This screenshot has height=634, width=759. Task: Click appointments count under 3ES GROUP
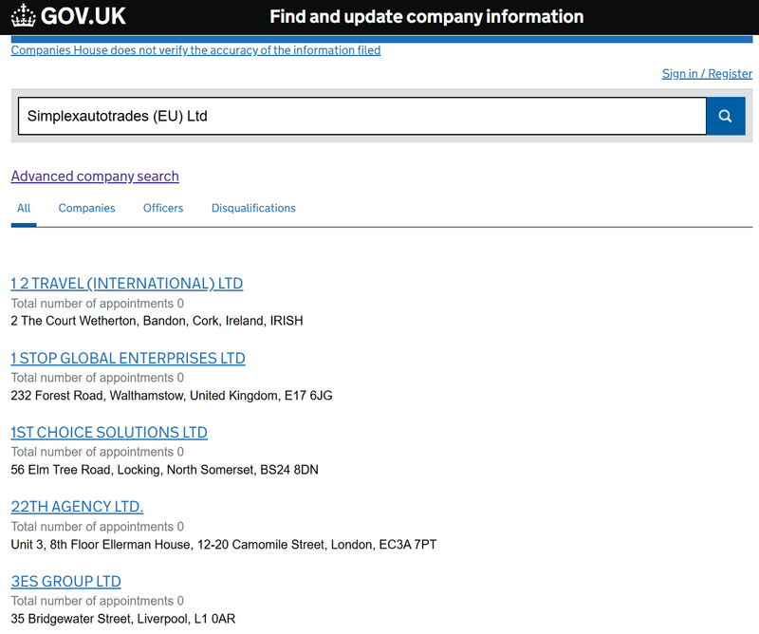98,601
